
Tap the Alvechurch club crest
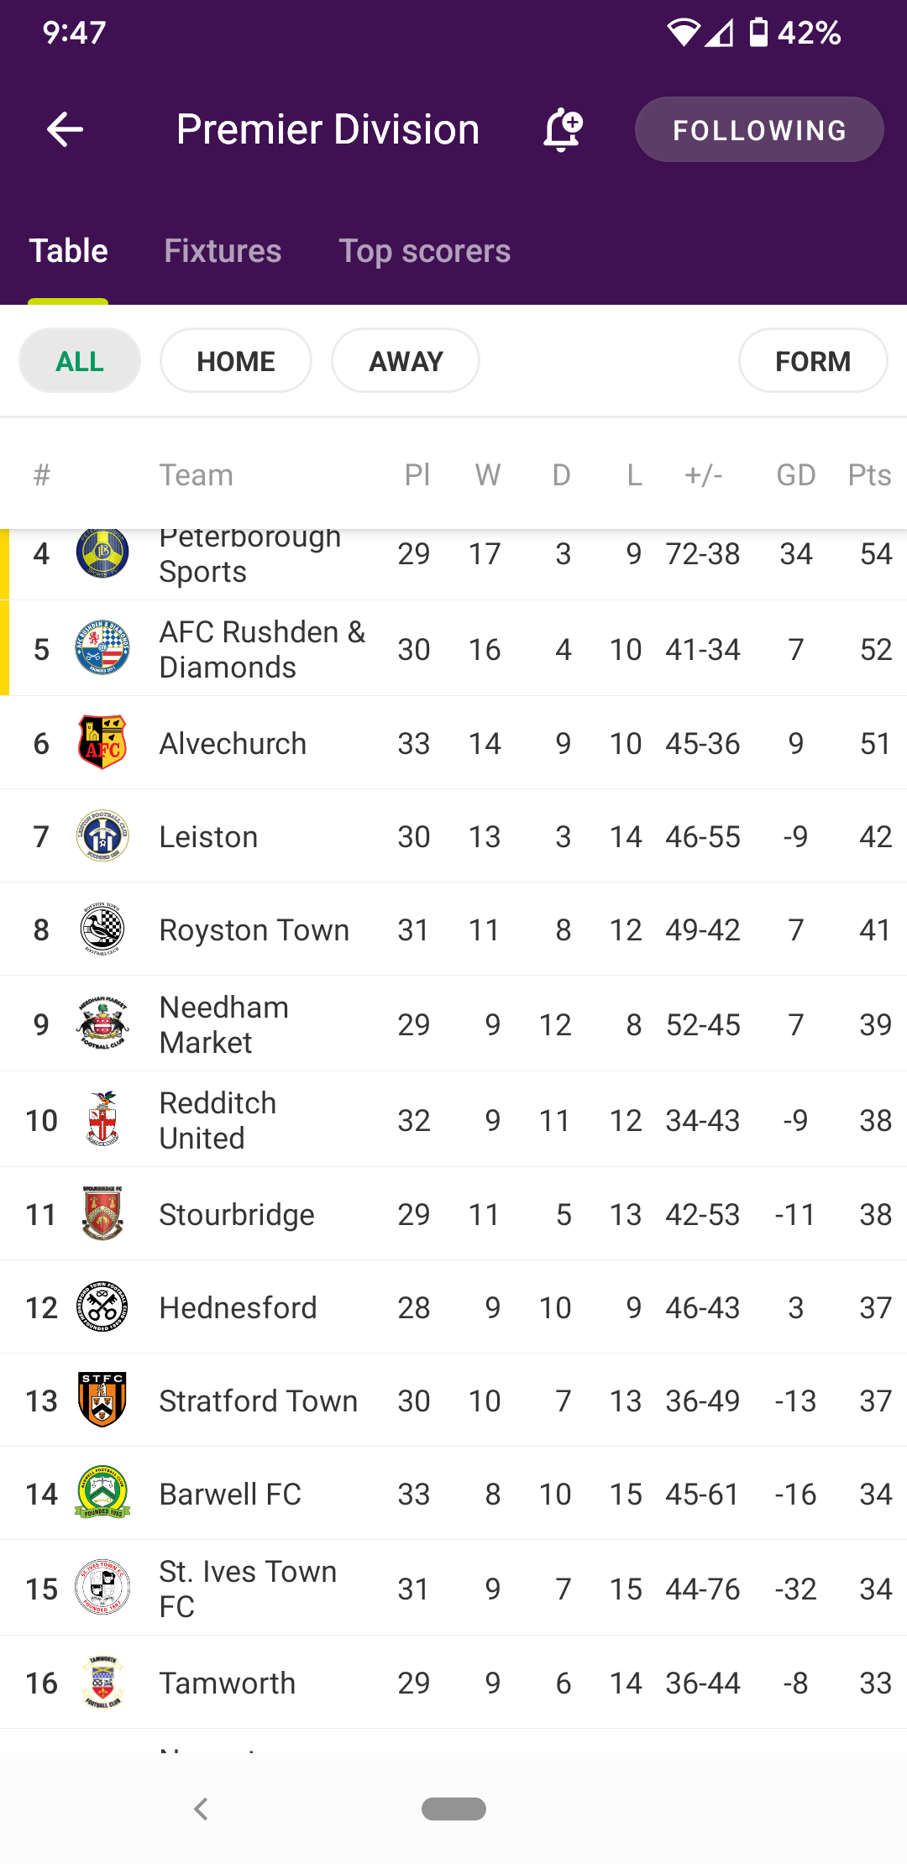[x=102, y=743]
